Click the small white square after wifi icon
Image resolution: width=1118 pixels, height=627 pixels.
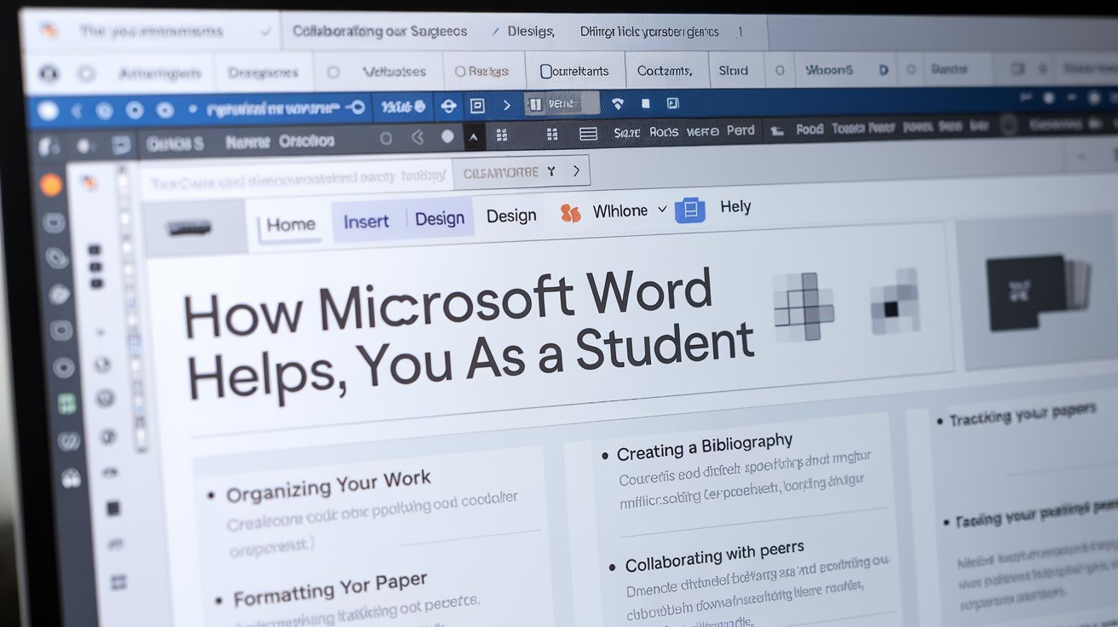click(x=645, y=103)
